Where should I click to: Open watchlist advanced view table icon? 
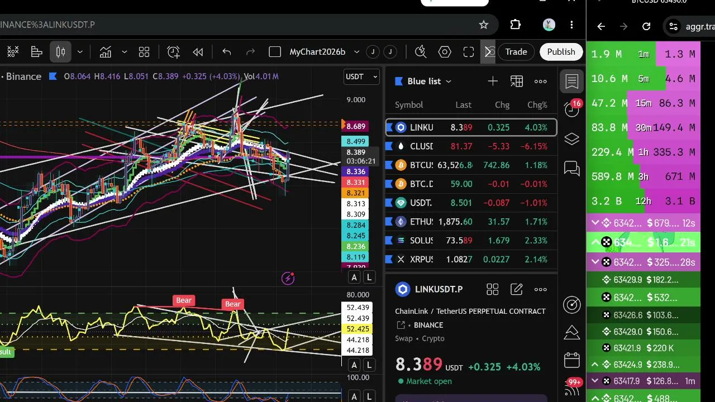[517, 82]
